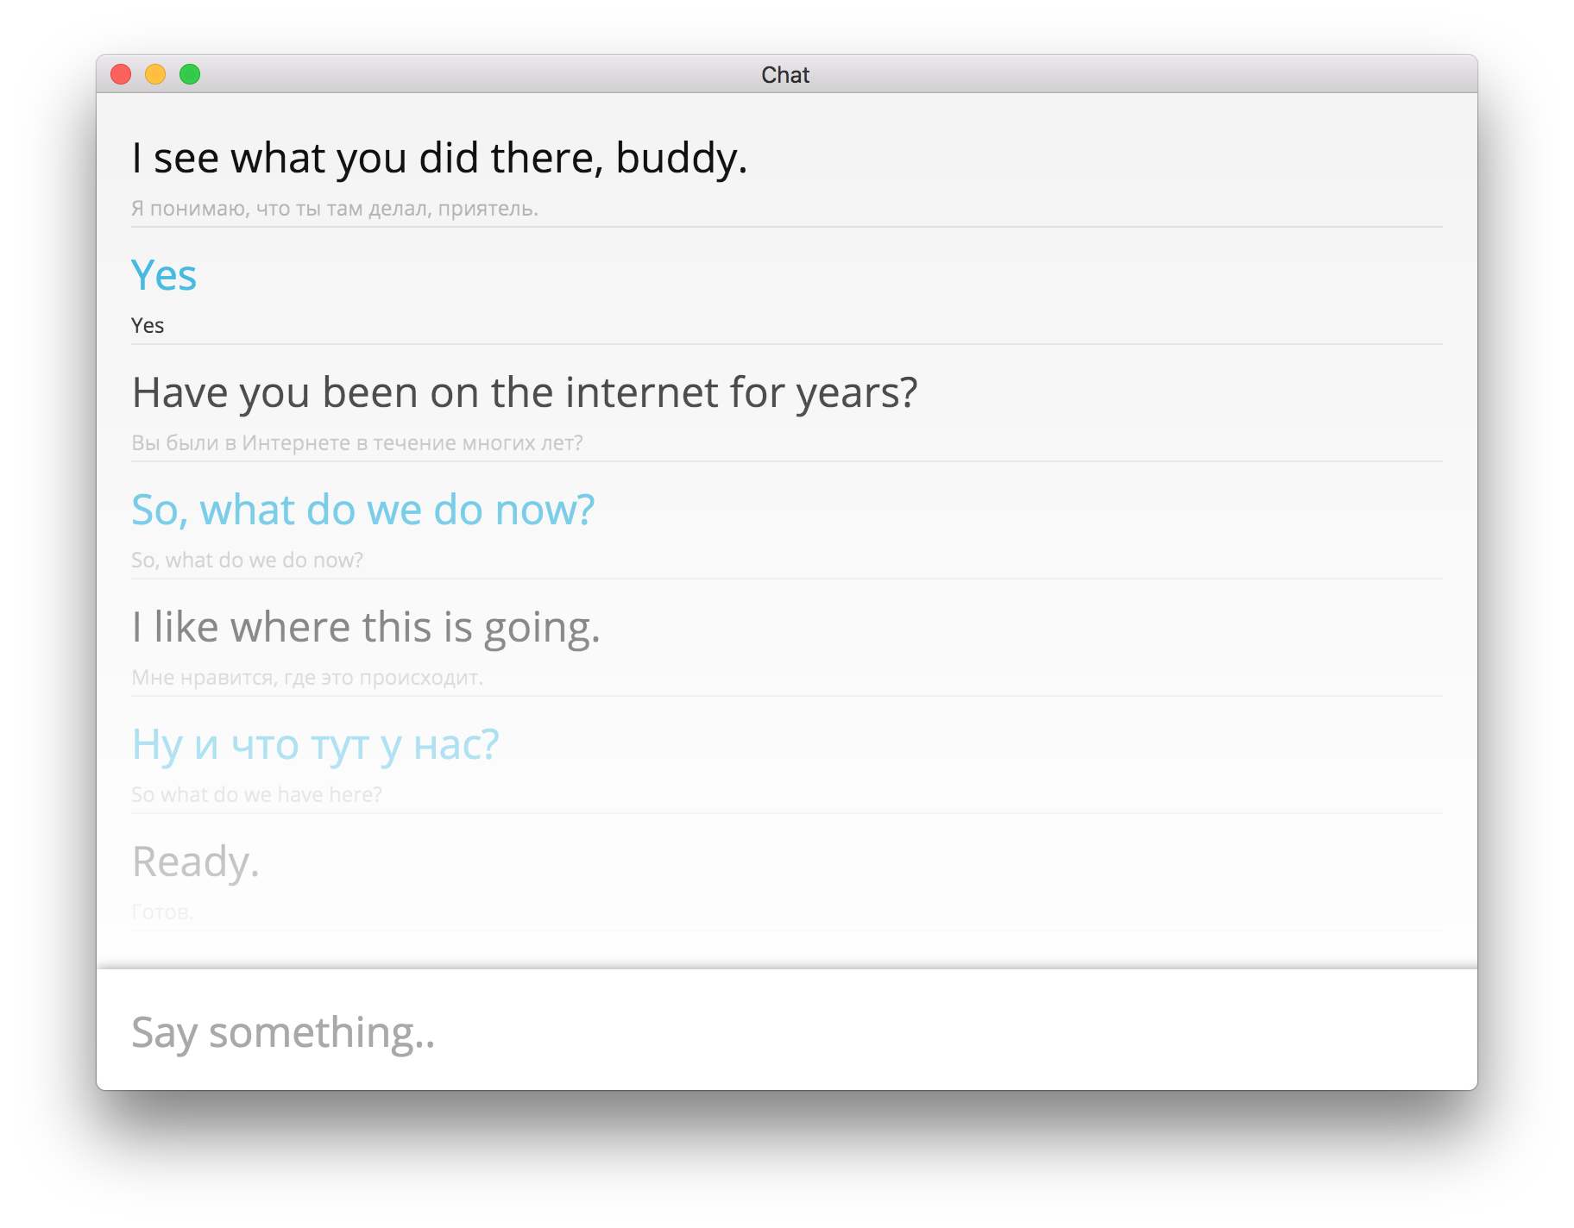This screenshot has width=1574, height=1228.
Task: Minimize the Chat window with yellow button
Action: coord(155,75)
